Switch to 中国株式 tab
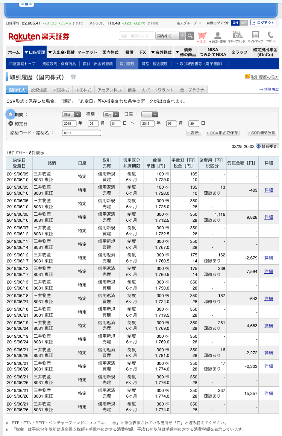This screenshot has width=282, height=436. click(x=83, y=90)
